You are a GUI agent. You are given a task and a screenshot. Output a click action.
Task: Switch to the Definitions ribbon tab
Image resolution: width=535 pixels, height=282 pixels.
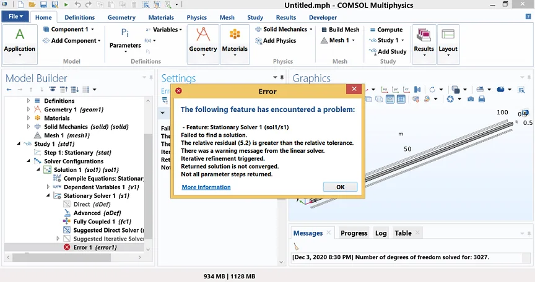tap(79, 17)
